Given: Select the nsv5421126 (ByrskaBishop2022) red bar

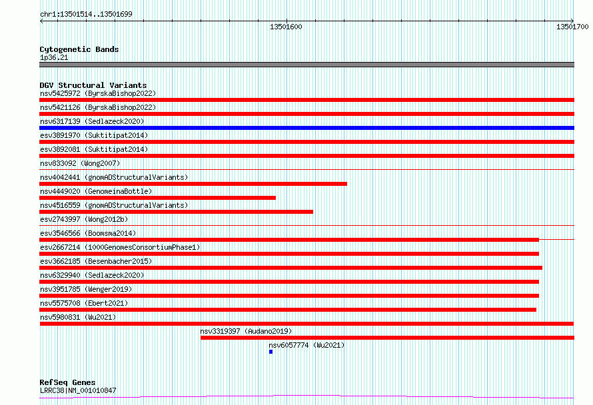Looking at the screenshot, I should click(x=306, y=114).
